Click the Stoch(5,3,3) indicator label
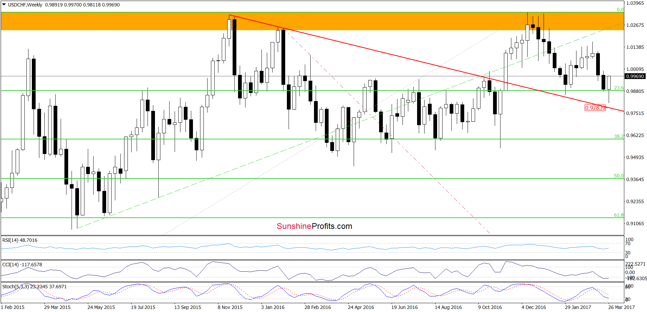The image size is (647, 312). click(x=34, y=287)
